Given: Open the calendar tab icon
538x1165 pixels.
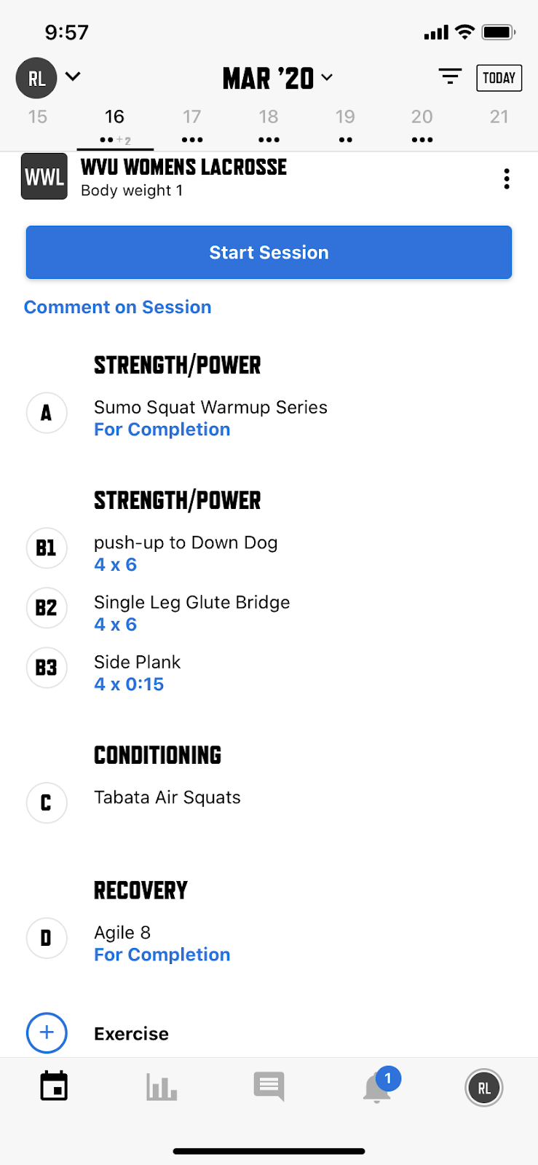Looking at the screenshot, I should 54,1086.
